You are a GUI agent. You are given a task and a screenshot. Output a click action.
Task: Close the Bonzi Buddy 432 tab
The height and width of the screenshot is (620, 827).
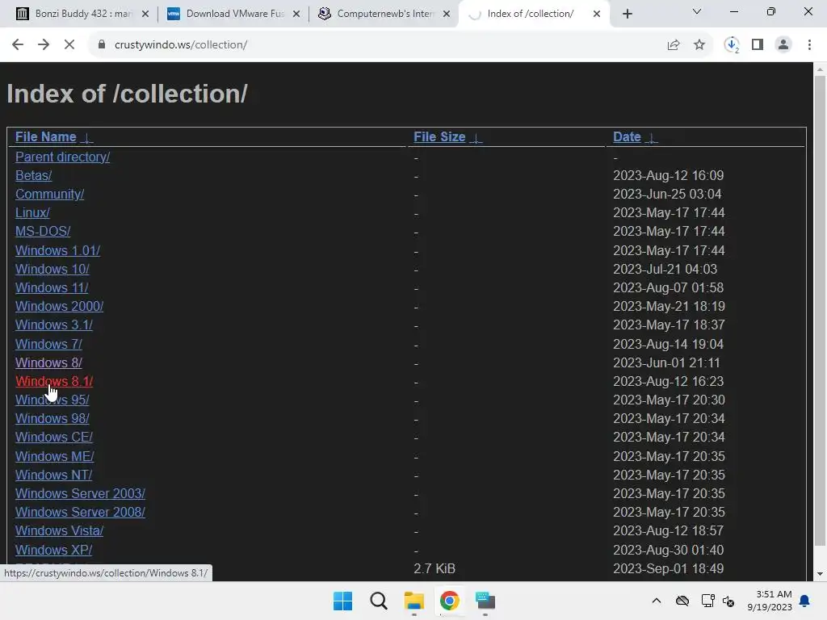(145, 14)
